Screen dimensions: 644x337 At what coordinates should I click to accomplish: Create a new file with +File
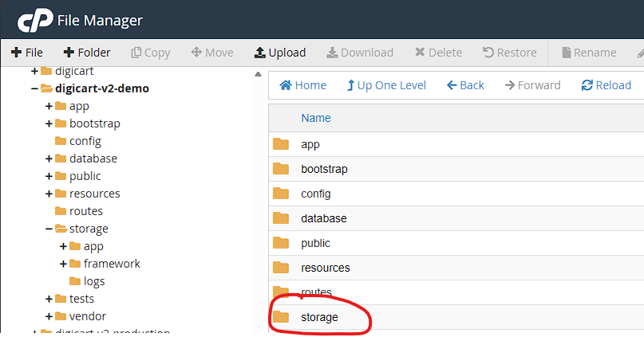click(x=26, y=53)
